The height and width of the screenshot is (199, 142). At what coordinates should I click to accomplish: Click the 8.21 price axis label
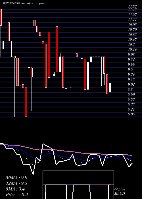click(x=131, y=109)
